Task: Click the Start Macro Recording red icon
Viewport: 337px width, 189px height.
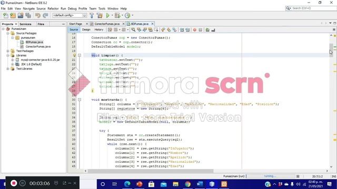Action: (x=195, y=30)
